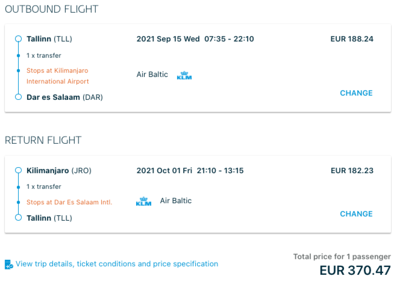Click Air Baltic label in outbound flight
Viewport: 394px width, 282px height.
tap(152, 75)
